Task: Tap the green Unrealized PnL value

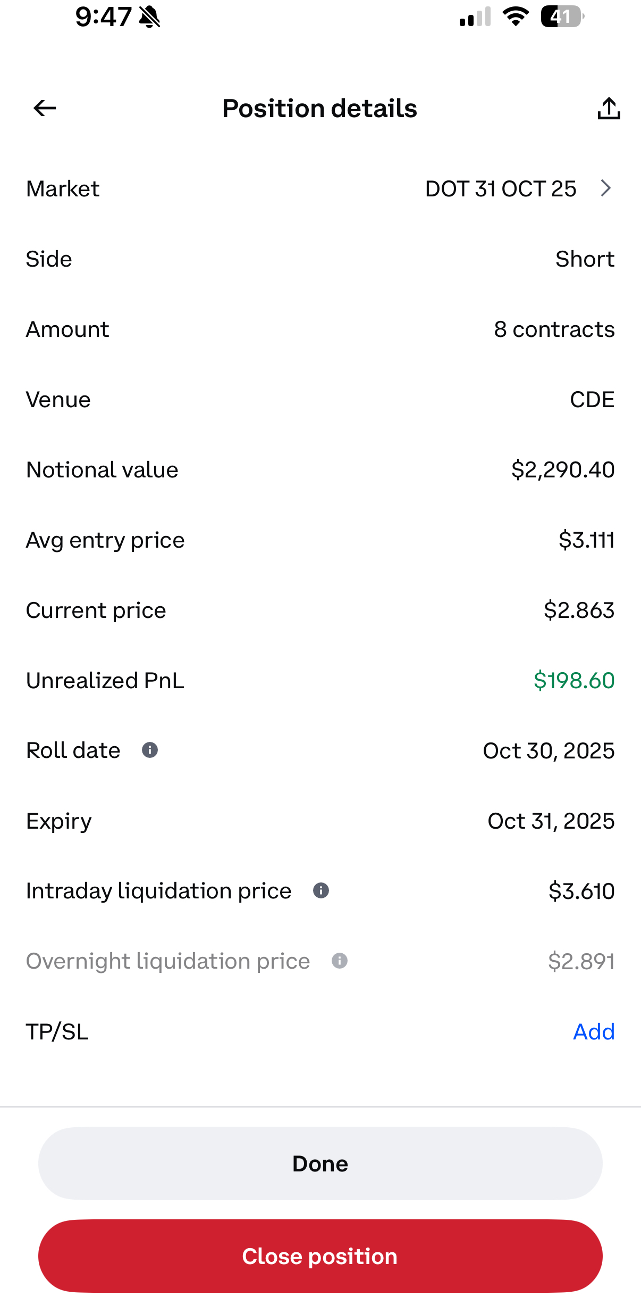Action: [x=573, y=680]
